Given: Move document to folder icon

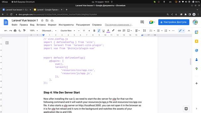Looking at the screenshot, I should coord(47,20).
